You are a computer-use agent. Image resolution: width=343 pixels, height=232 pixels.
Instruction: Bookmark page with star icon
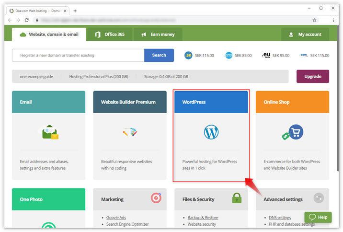(314, 20)
